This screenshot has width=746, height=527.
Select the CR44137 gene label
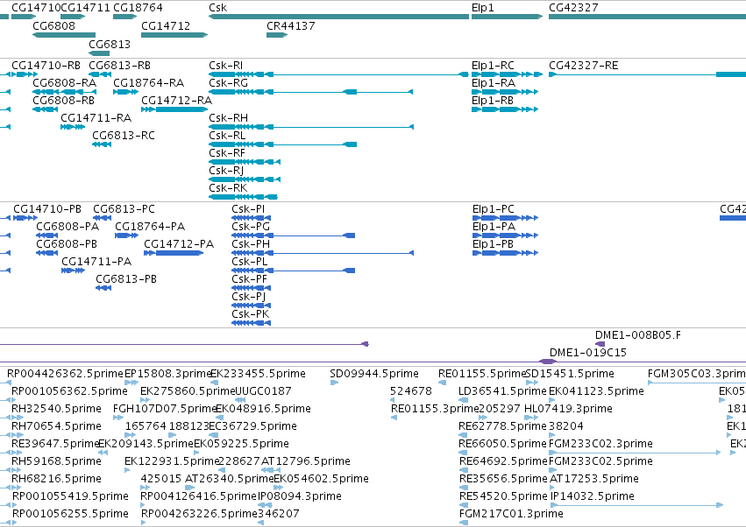pyautogui.click(x=291, y=25)
